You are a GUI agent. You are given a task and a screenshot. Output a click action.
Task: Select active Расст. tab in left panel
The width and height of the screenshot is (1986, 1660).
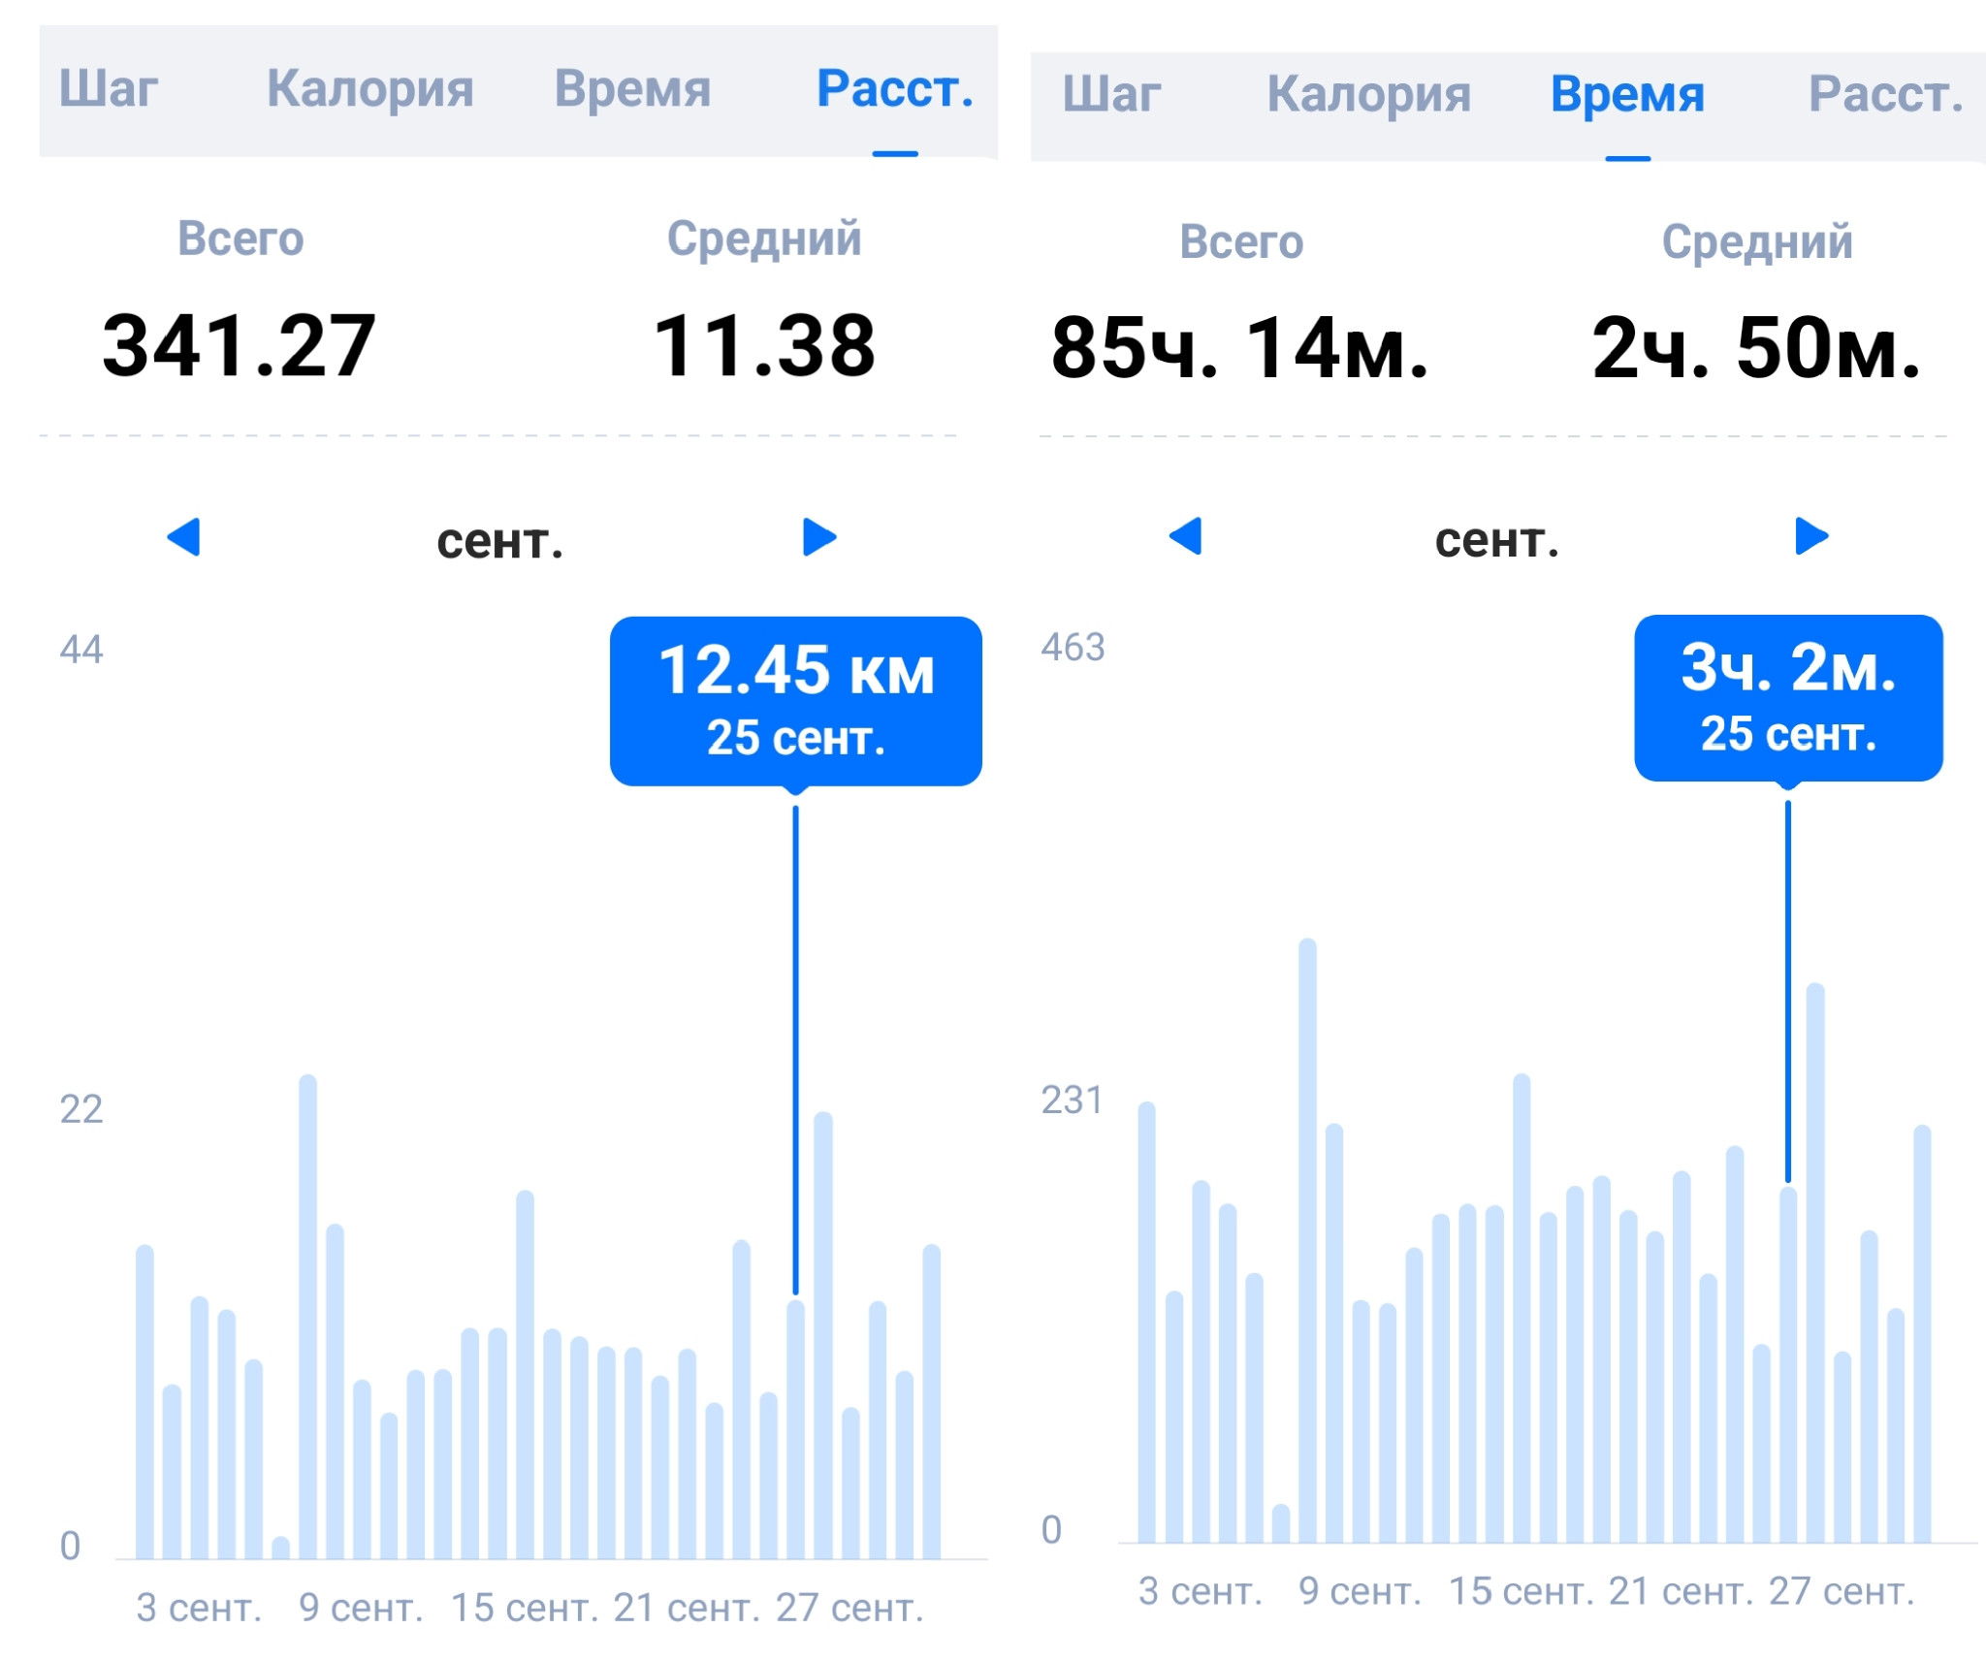[895, 89]
